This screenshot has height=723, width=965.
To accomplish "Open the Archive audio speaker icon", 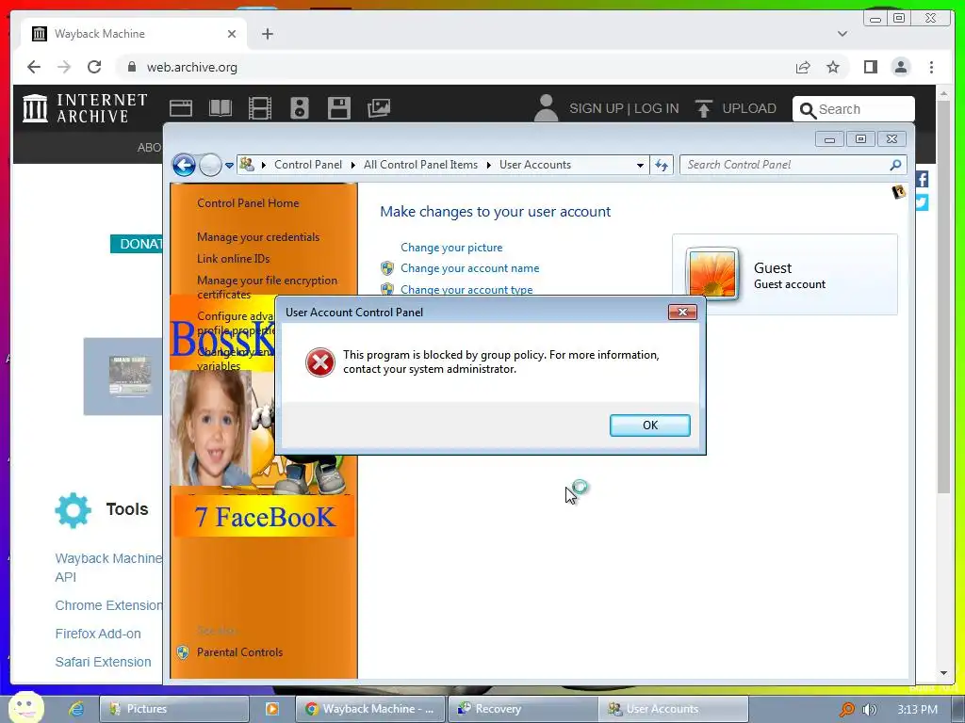I will point(300,108).
